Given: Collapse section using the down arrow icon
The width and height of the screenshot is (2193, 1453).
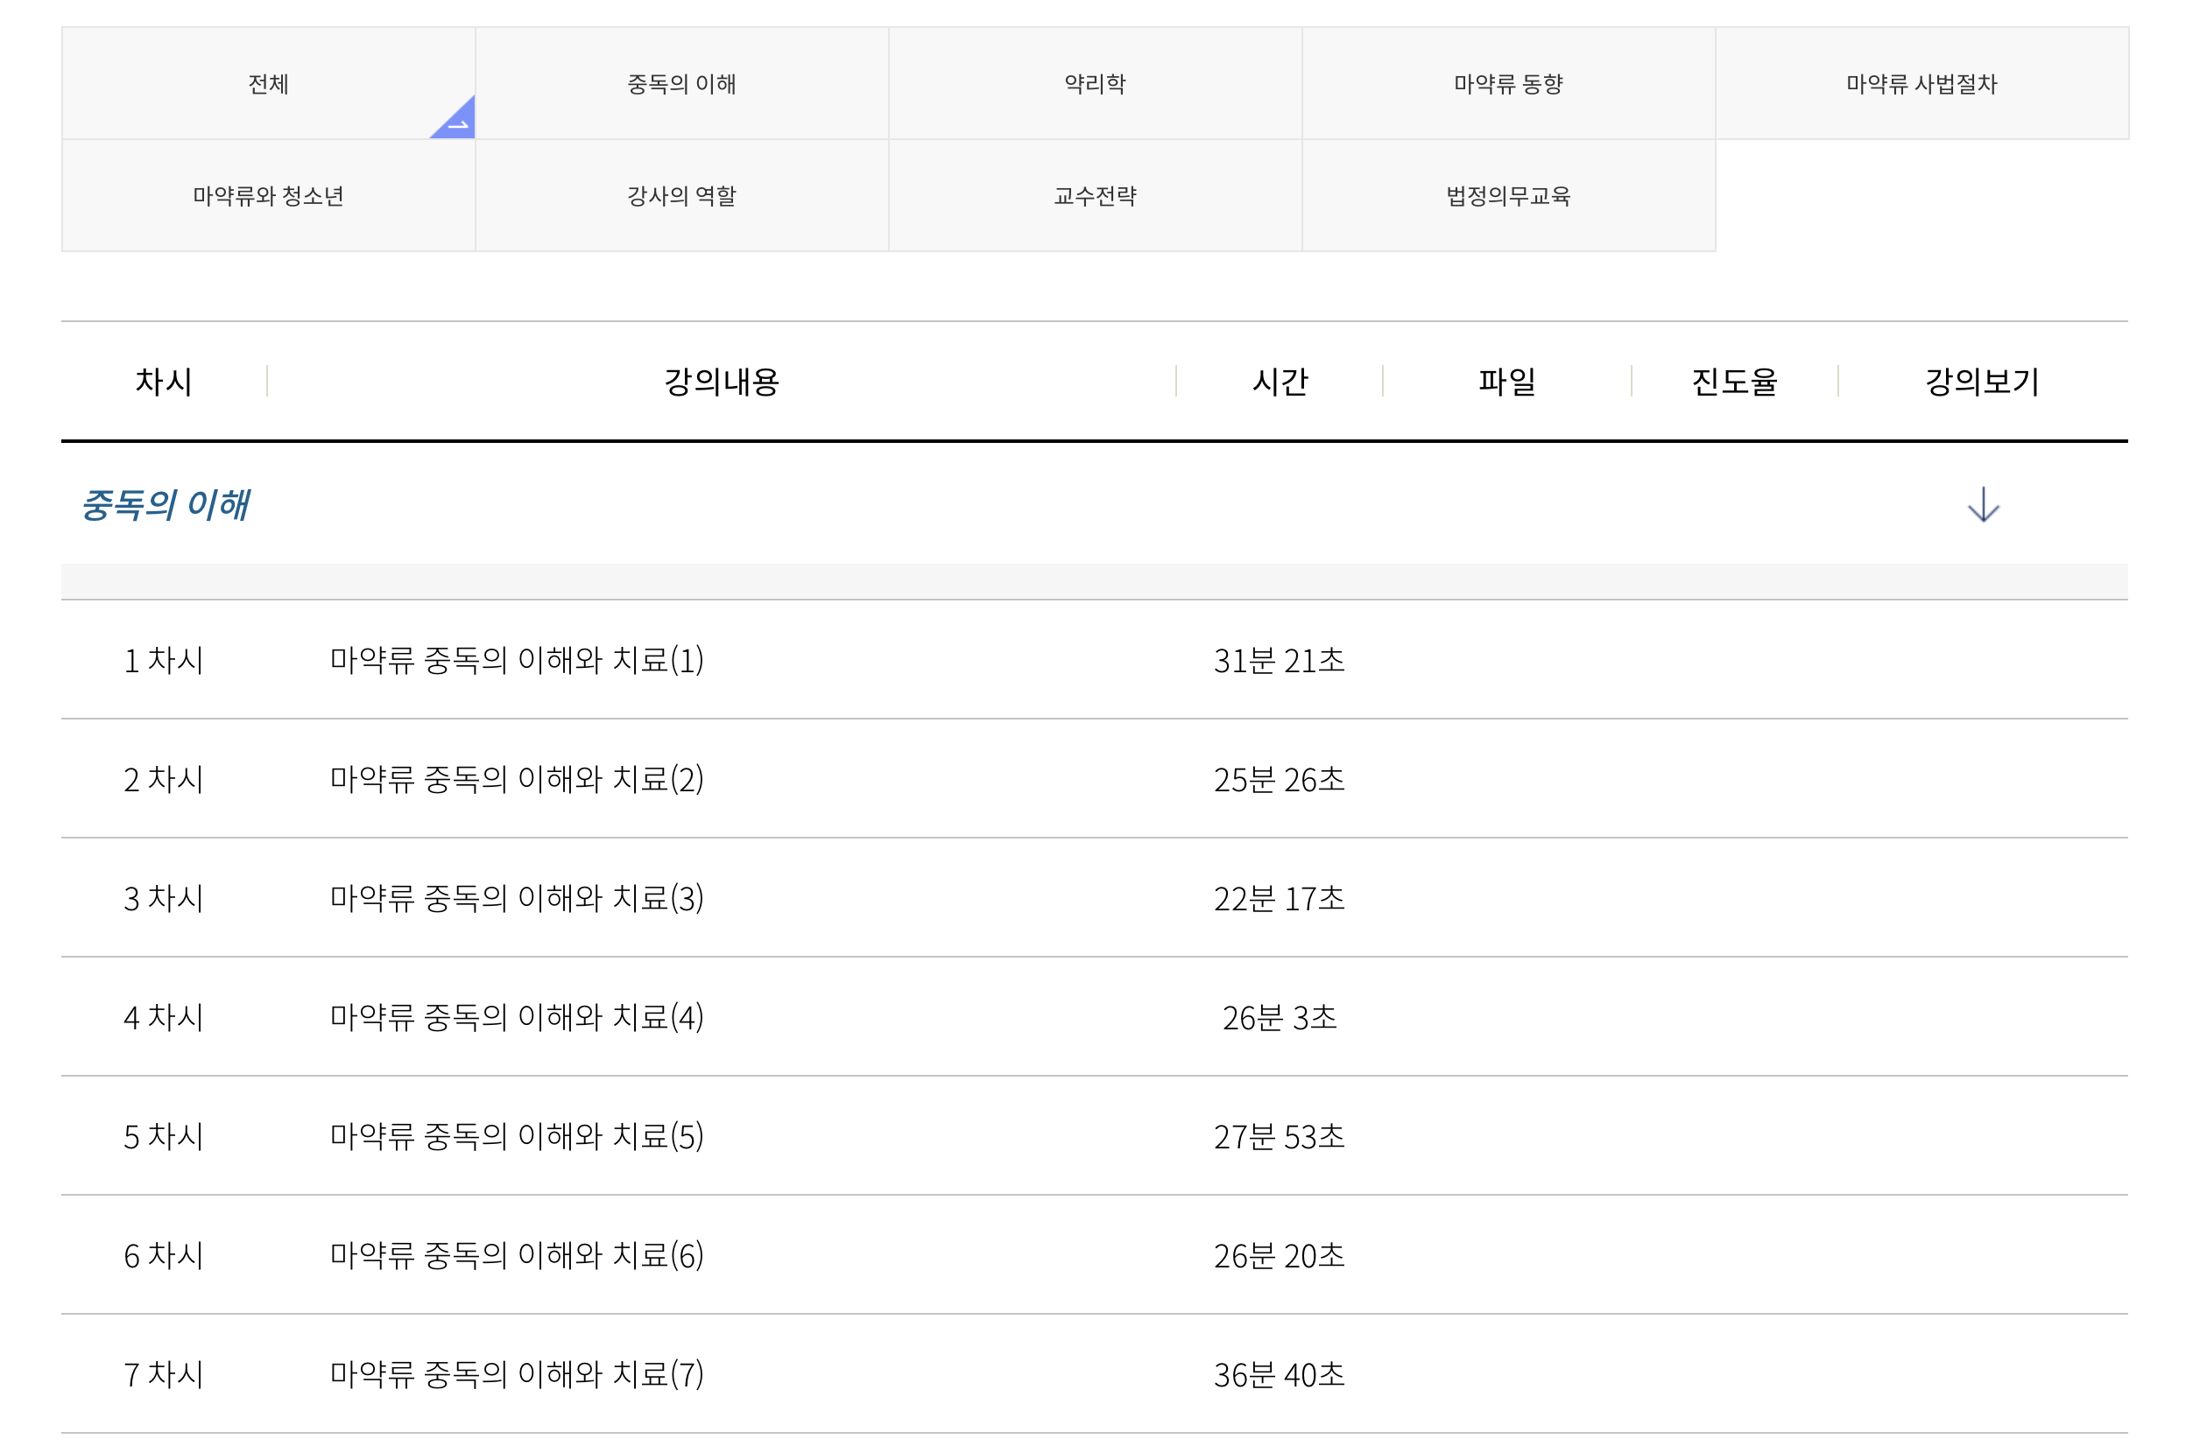Looking at the screenshot, I should (1983, 505).
